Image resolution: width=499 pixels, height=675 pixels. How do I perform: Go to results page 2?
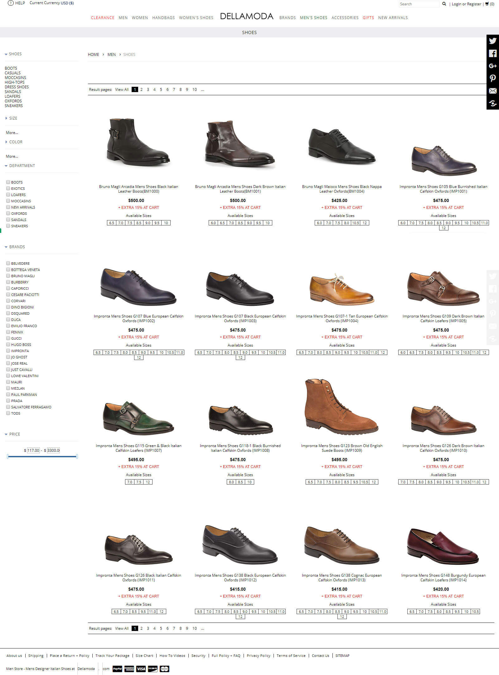click(141, 90)
